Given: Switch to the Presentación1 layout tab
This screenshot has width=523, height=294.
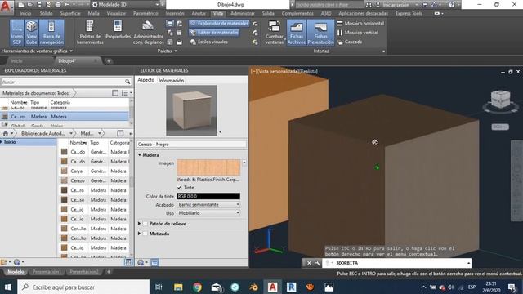Looking at the screenshot, I should tap(47, 272).
